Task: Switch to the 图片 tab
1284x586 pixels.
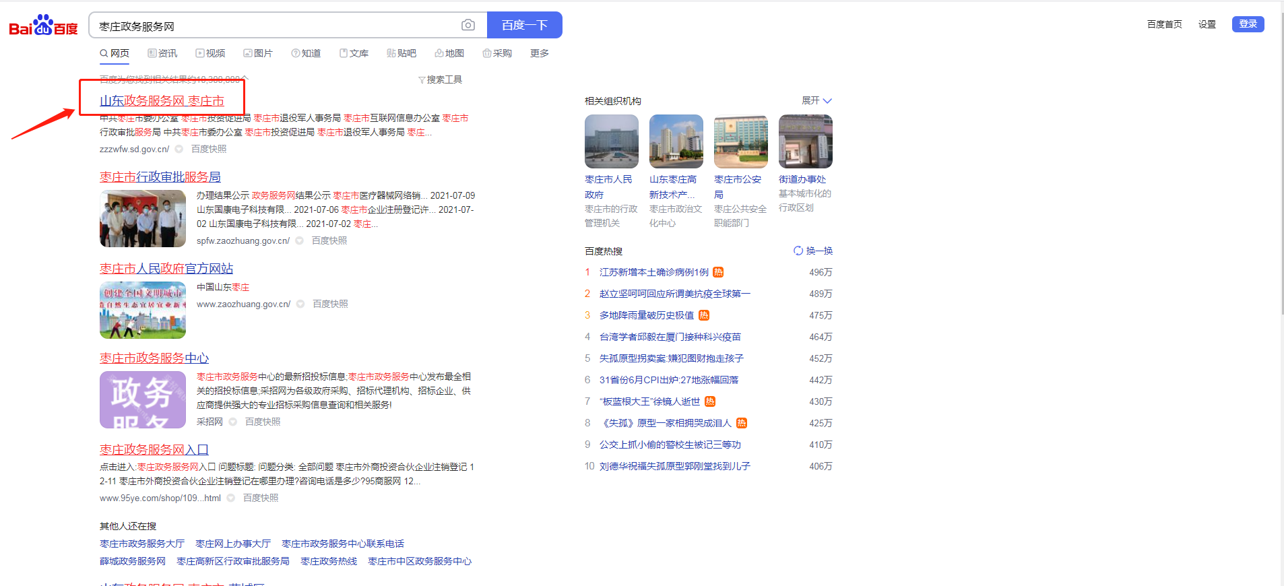Action: [258, 53]
